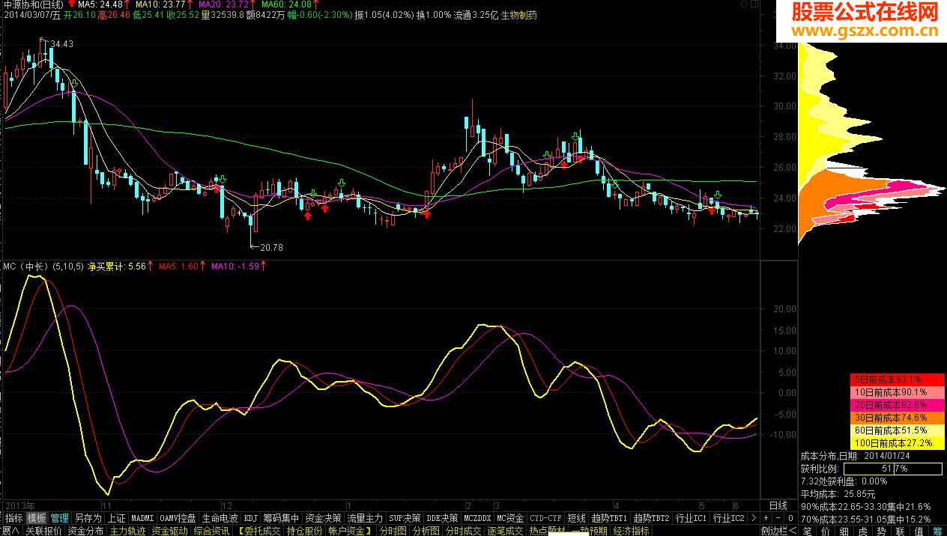Select the 筹码集中 indicator tab
Screen dimensions: 947x536
(281, 518)
